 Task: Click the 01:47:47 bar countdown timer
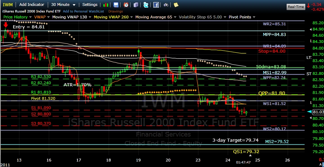(243, 162)
